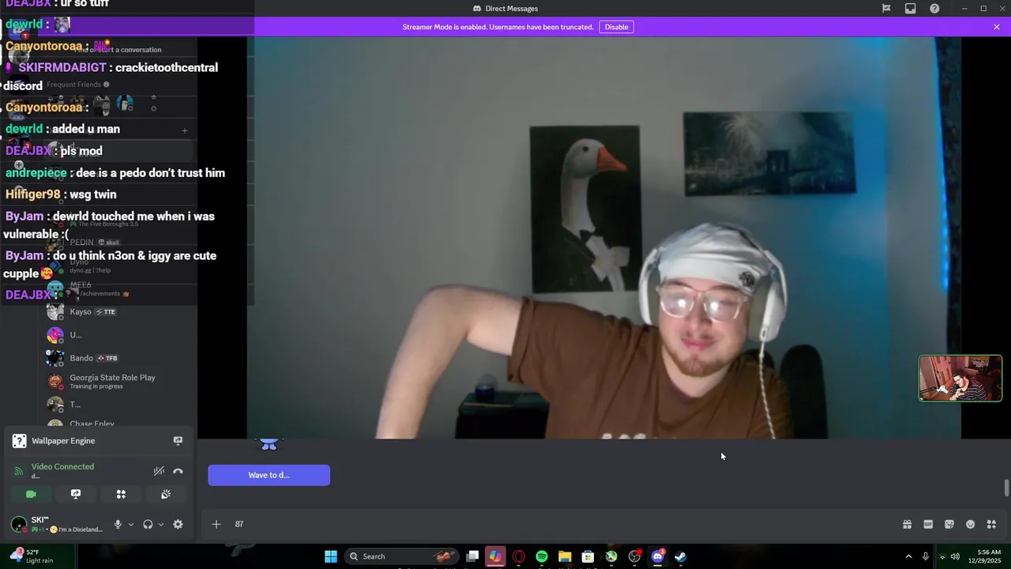Open the Windows Start menu
This screenshot has height=569, width=1011.
point(331,556)
